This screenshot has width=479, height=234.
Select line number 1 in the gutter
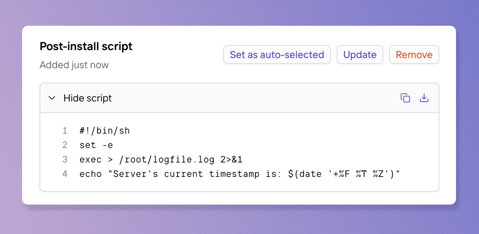[x=65, y=131]
